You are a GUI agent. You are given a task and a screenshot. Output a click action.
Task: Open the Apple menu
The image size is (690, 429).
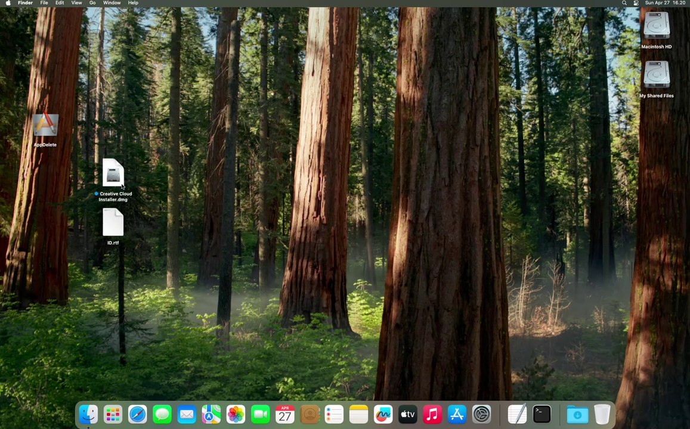tap(8, 2)
